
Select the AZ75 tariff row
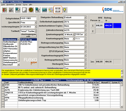coord(61,90)
